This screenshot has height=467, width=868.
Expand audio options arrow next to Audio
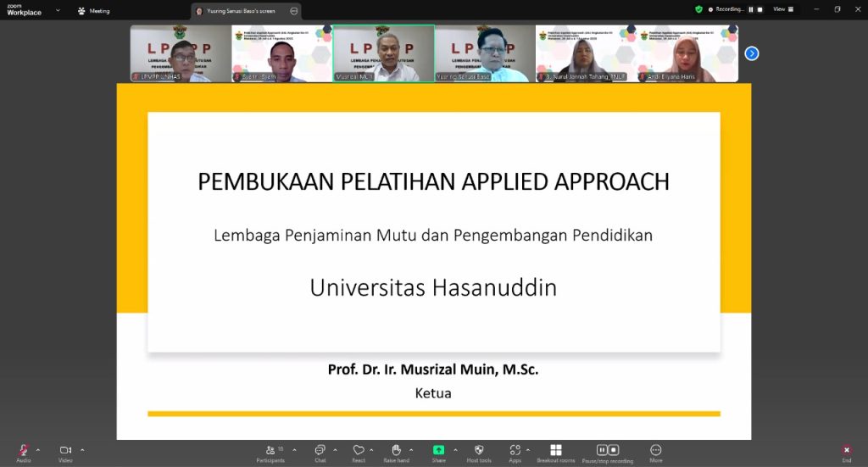[x=38, y=449]
